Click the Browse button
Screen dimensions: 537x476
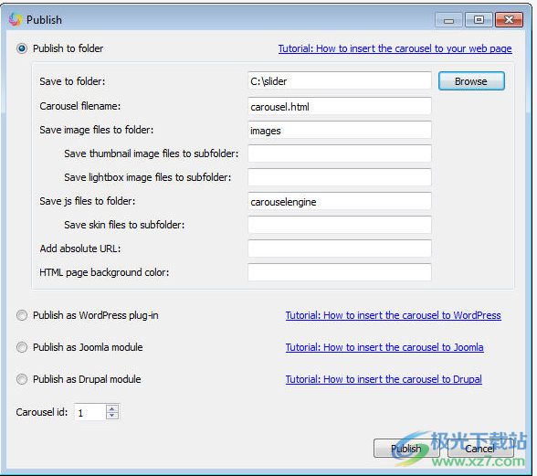471,81
